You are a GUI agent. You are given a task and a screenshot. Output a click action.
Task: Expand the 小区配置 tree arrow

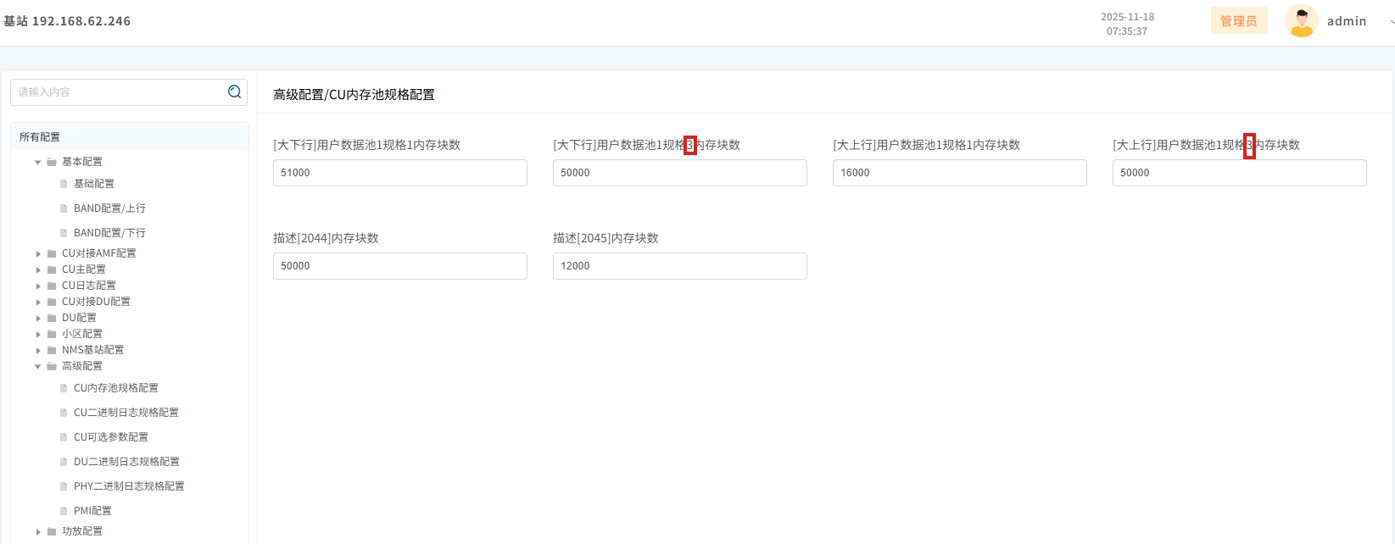[38, 334]
